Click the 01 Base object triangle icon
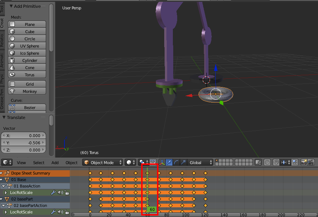Screen dimensions: 318x217 click(x=7, y=180)
